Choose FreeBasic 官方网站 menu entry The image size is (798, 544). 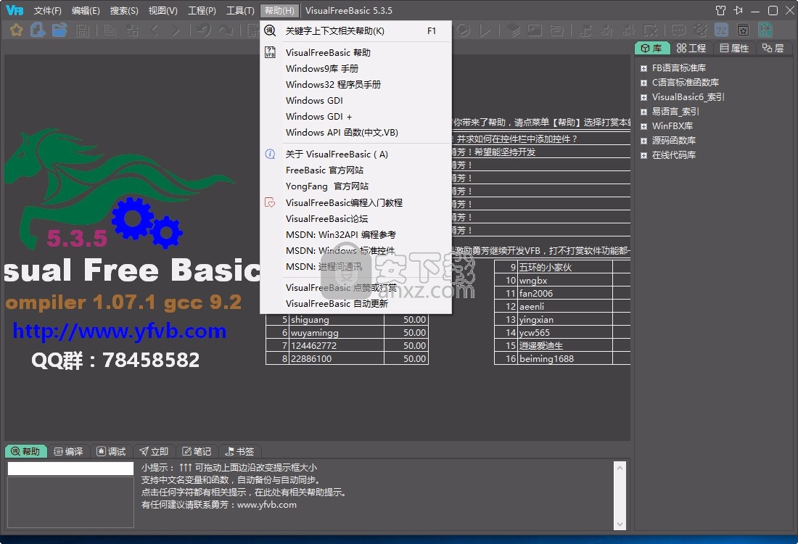coord(355,170)
